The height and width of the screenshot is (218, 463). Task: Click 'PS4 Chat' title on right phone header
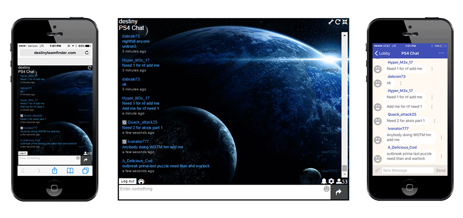tap(410, 53)
